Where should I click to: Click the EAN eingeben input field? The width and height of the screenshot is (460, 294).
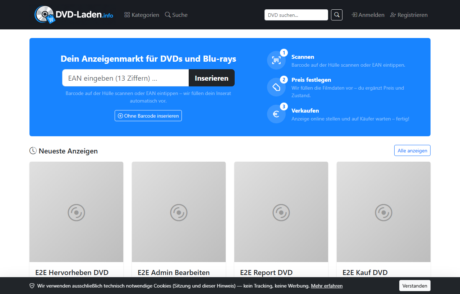pos(125,78)
